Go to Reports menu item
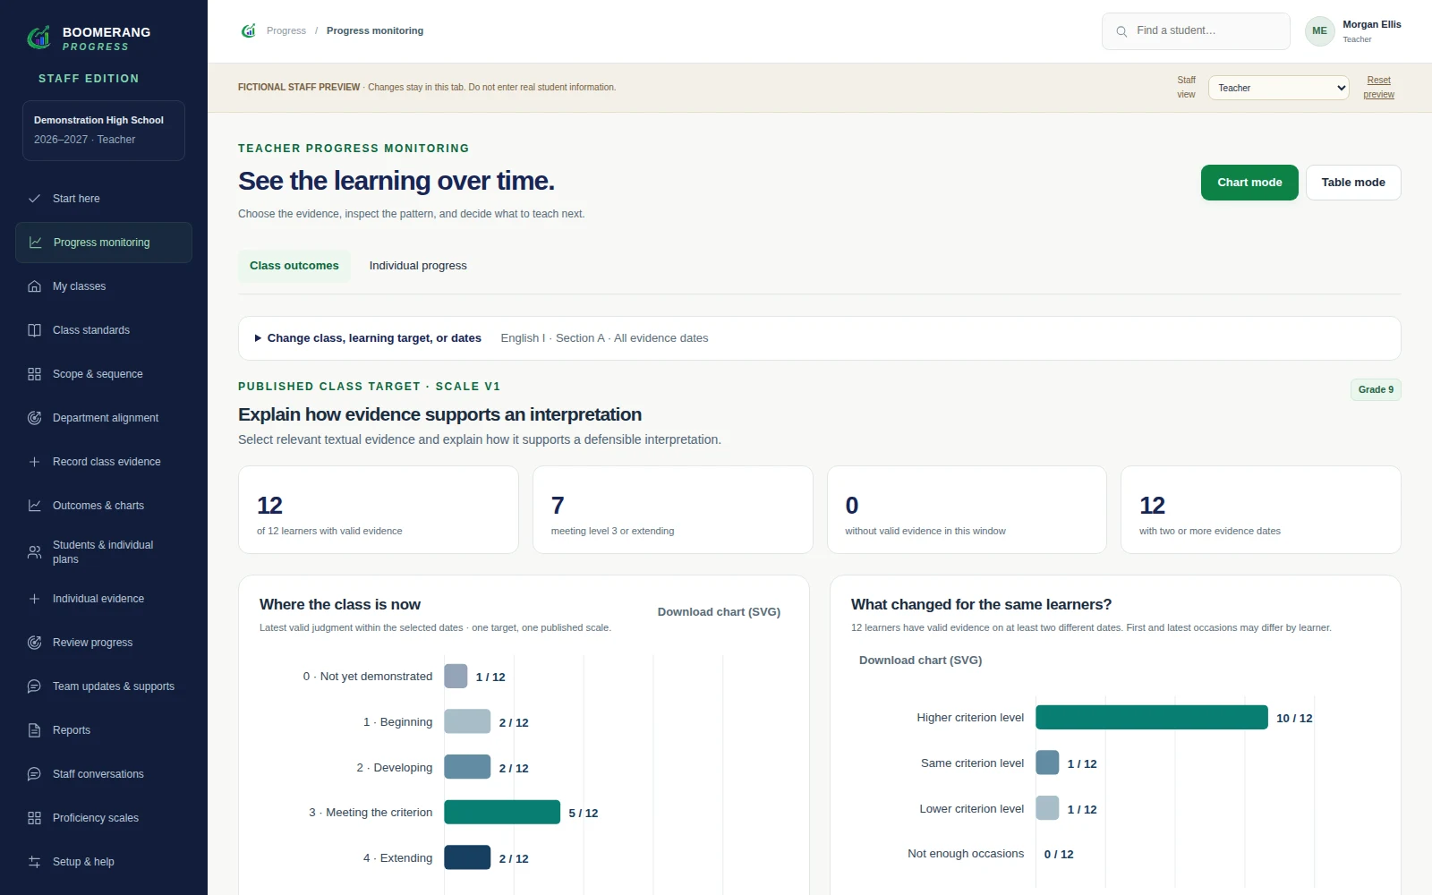 coord(104,730)
